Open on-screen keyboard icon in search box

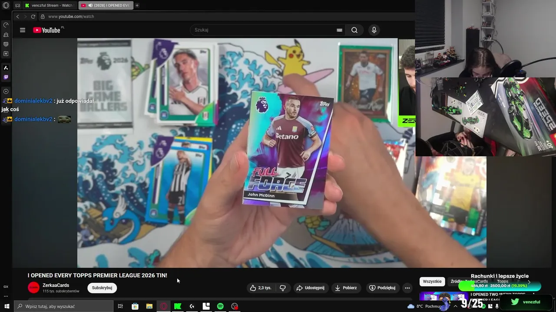tap(339, 30)
